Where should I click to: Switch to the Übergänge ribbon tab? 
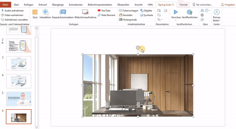point(57,5)
